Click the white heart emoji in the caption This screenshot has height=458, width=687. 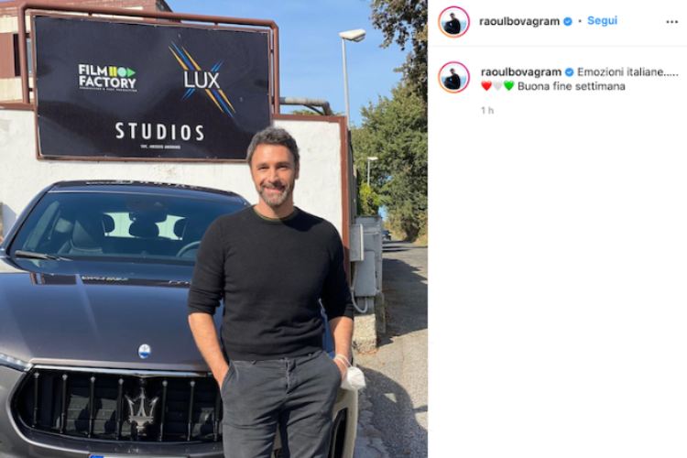click(497, 86)
